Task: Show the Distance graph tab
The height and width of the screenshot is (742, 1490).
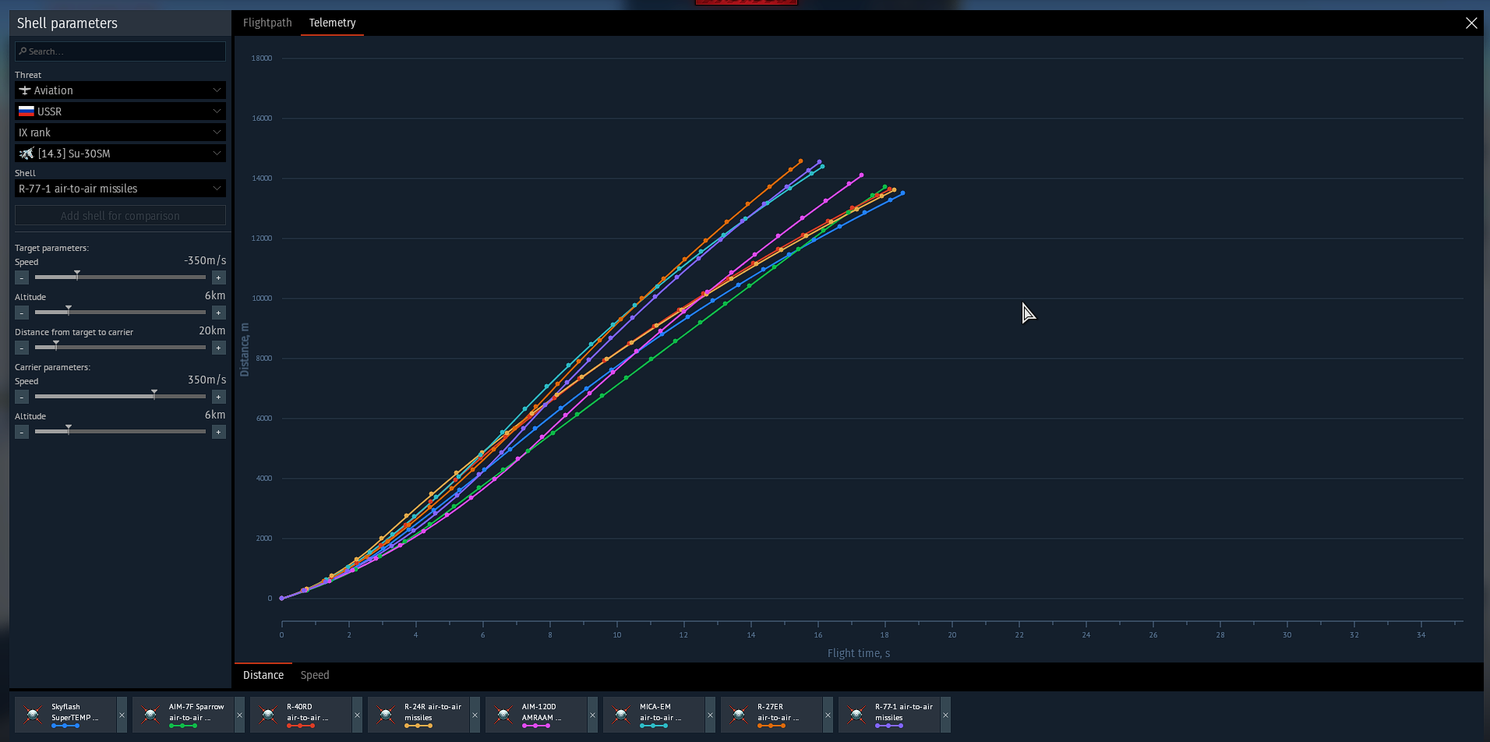Action: click(x=263, y=675)
